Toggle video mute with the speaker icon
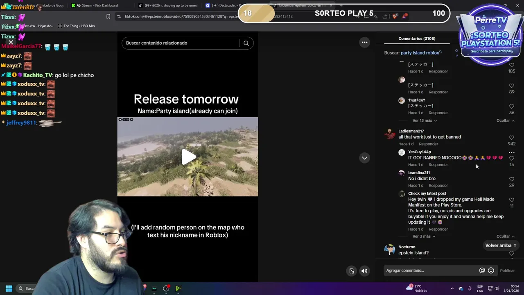 (x=364, y=271)
